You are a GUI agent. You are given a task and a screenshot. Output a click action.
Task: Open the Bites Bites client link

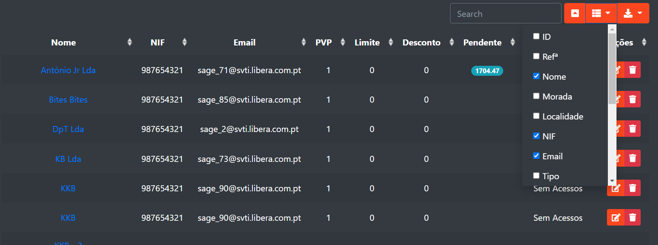click(68, 100)
